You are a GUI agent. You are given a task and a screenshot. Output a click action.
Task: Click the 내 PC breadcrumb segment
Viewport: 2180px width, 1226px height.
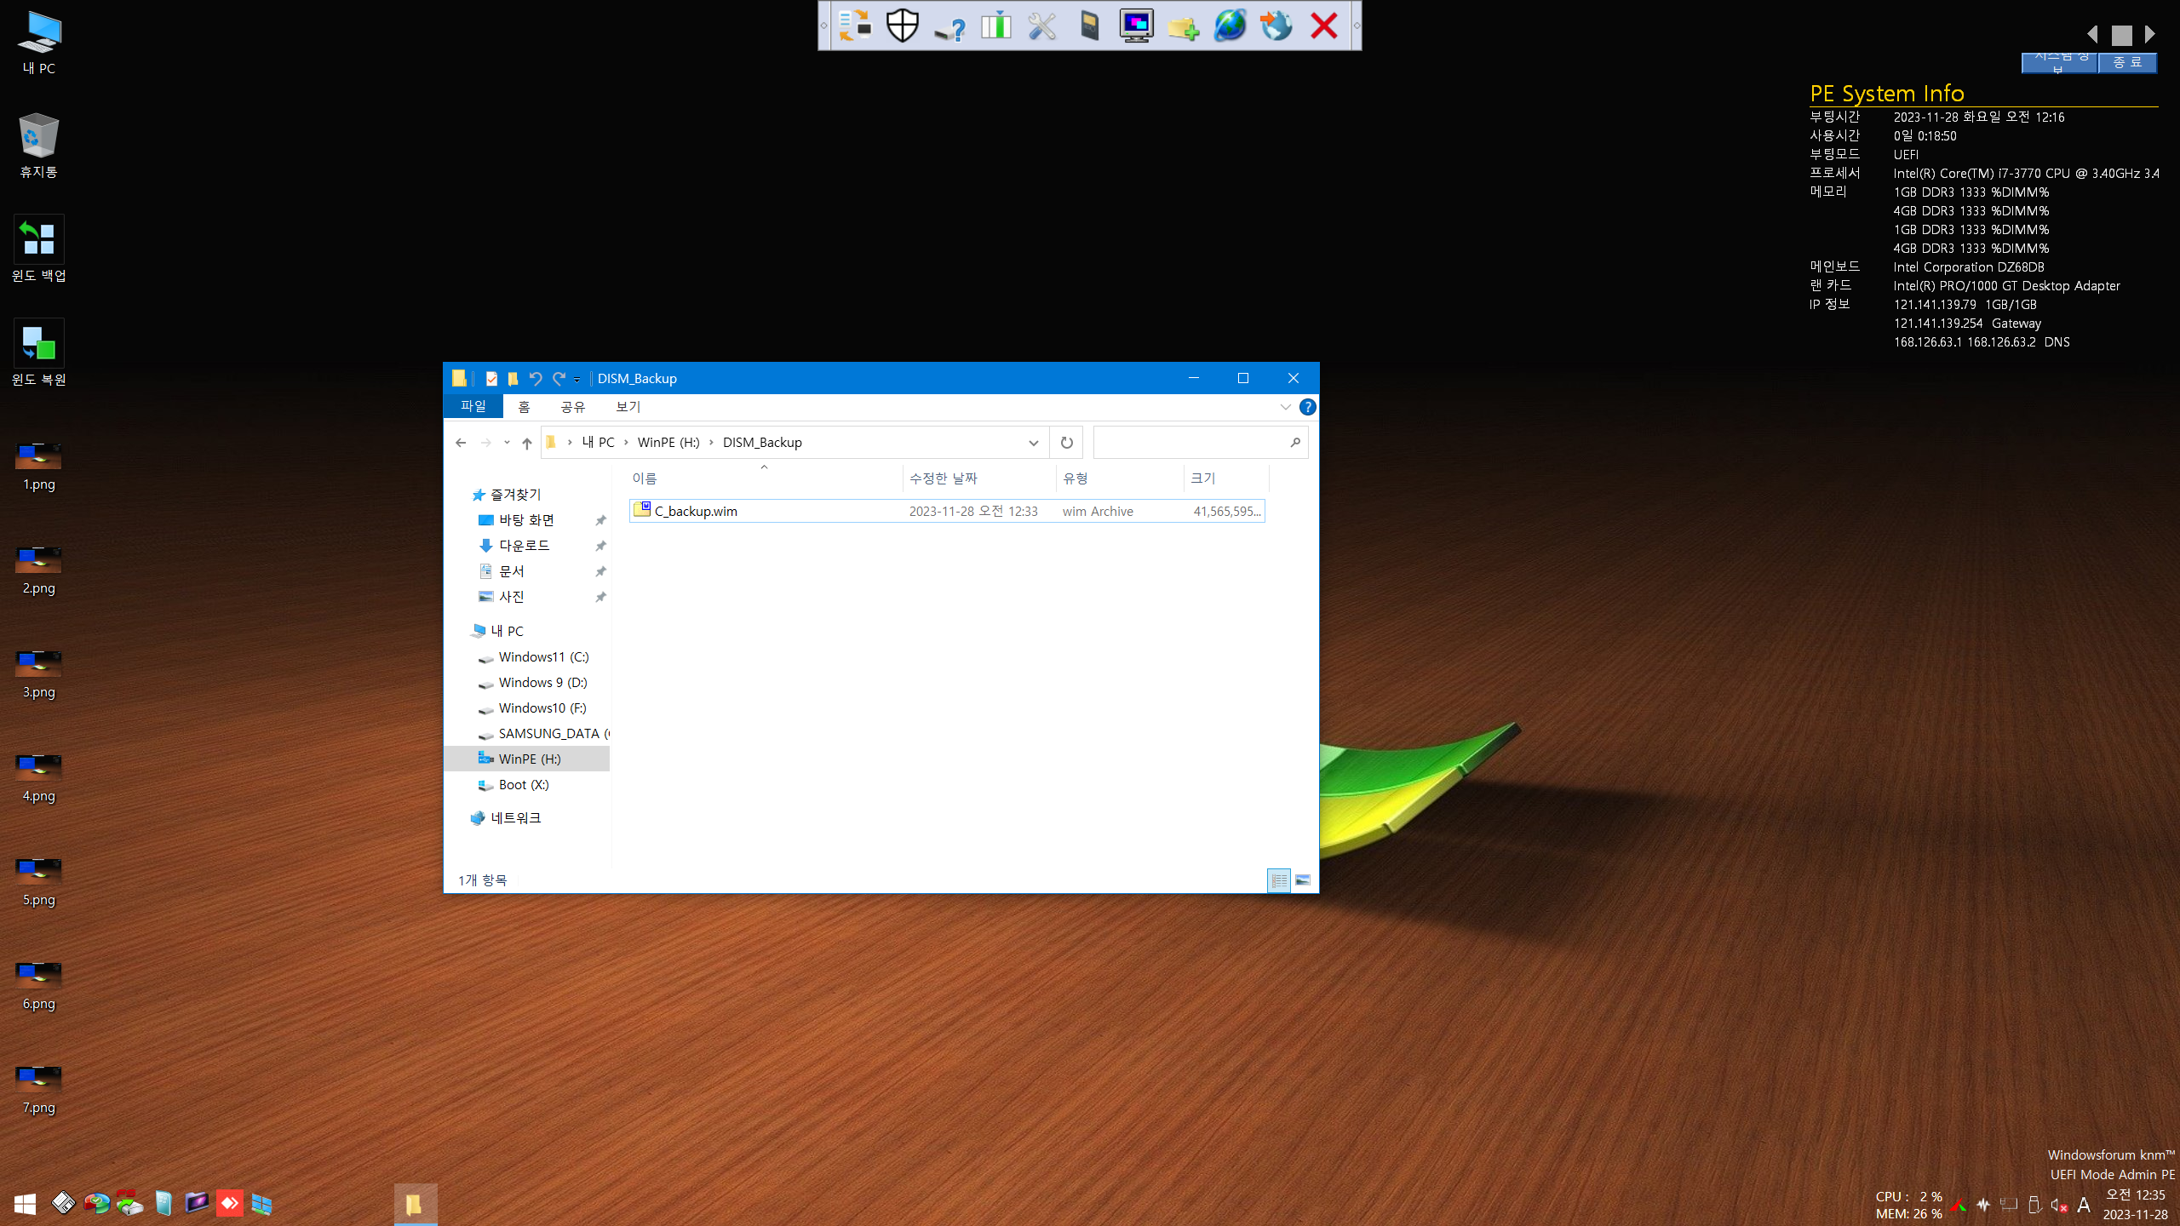coord(598,443)
